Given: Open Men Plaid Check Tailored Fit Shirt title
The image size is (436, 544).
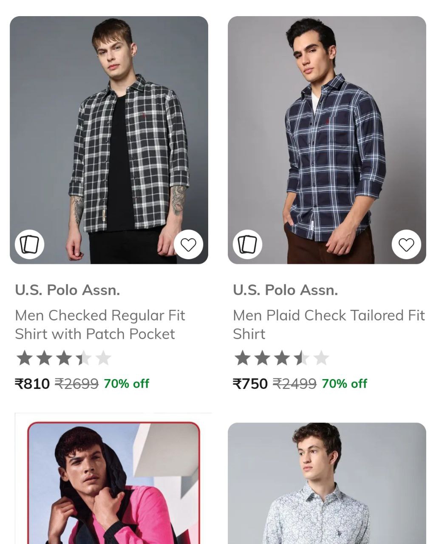Looking at the screenshot, I should coord(328,325).
